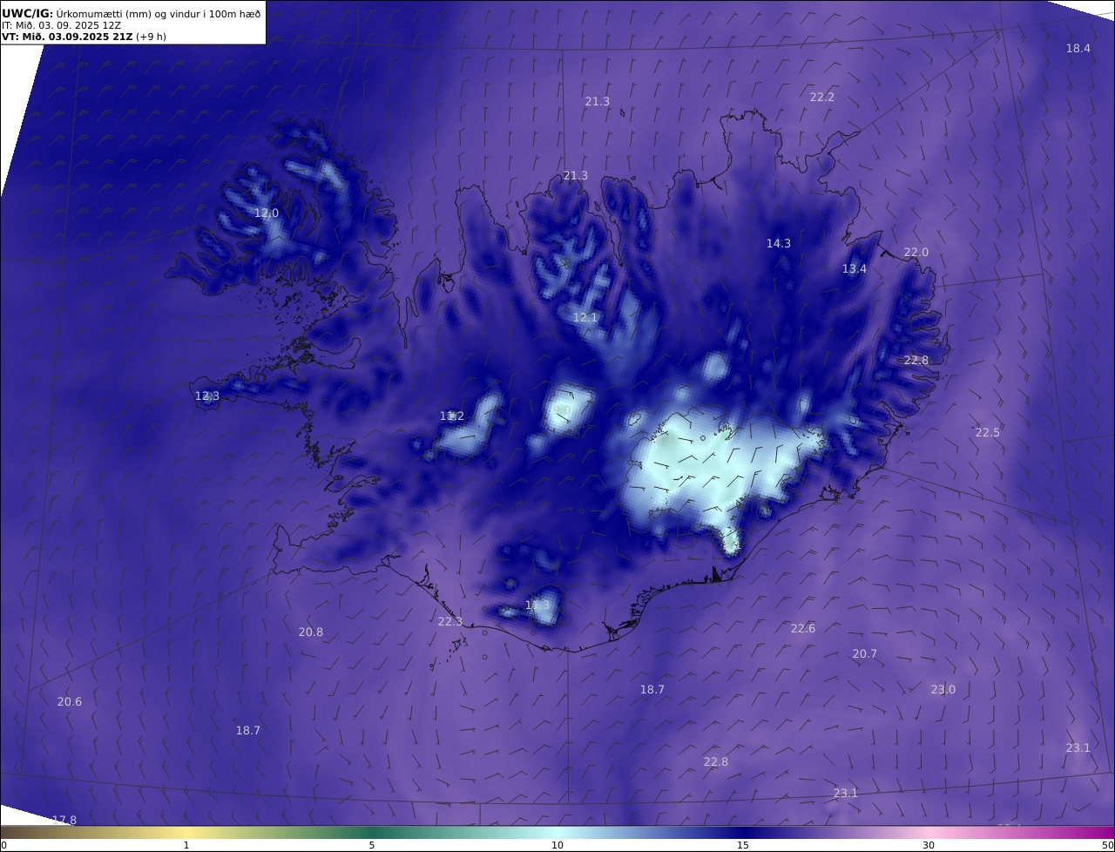Click the 9.0 value label
The width and height of the screenshot is (1115, 852).
pyautogui.click(x=562, y=409)
